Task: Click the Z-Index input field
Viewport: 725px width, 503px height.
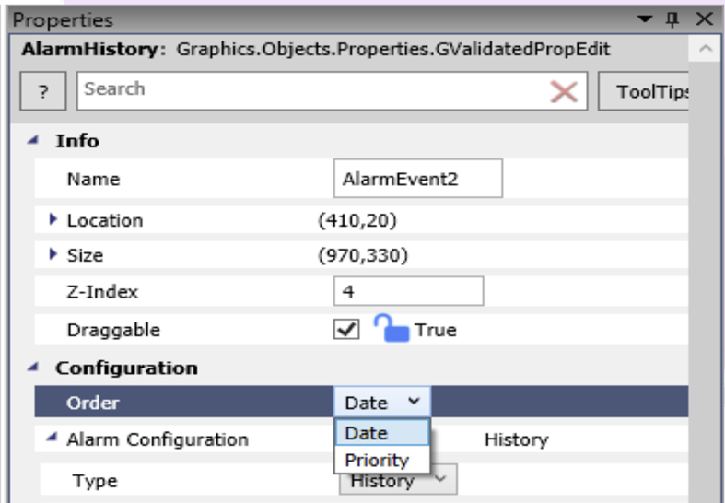Action: click(x=407, y=292)
